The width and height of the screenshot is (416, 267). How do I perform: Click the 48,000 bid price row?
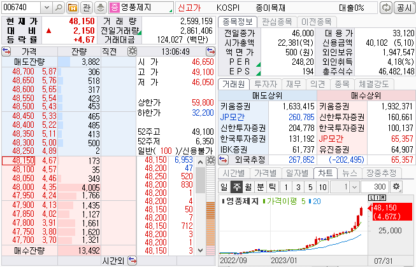tap(69, 187)
